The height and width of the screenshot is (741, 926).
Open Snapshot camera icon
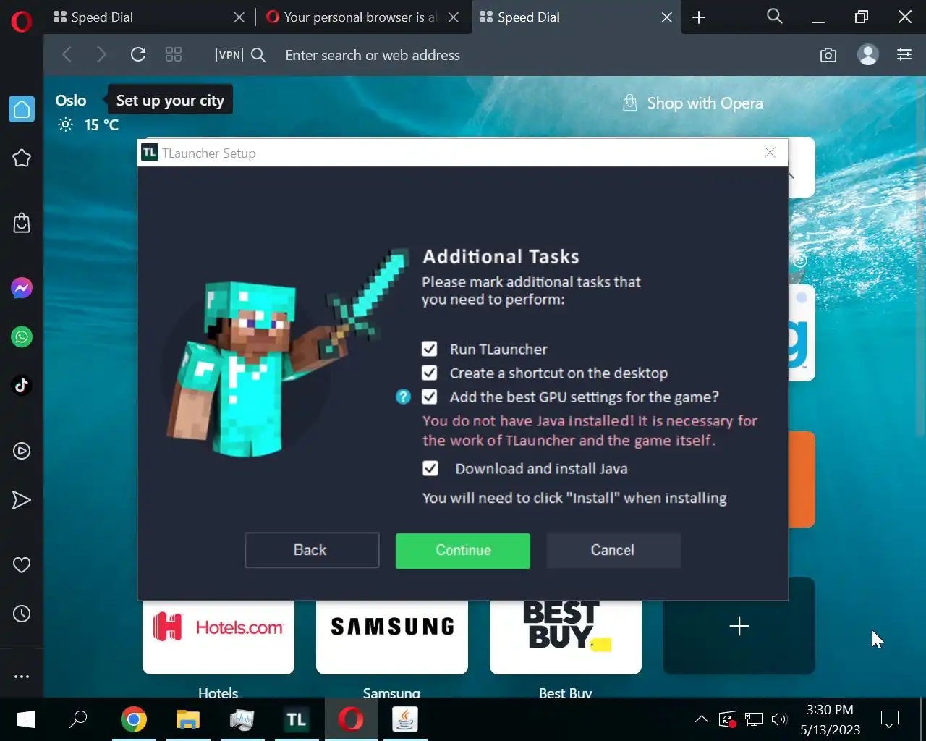click(828, 55)
